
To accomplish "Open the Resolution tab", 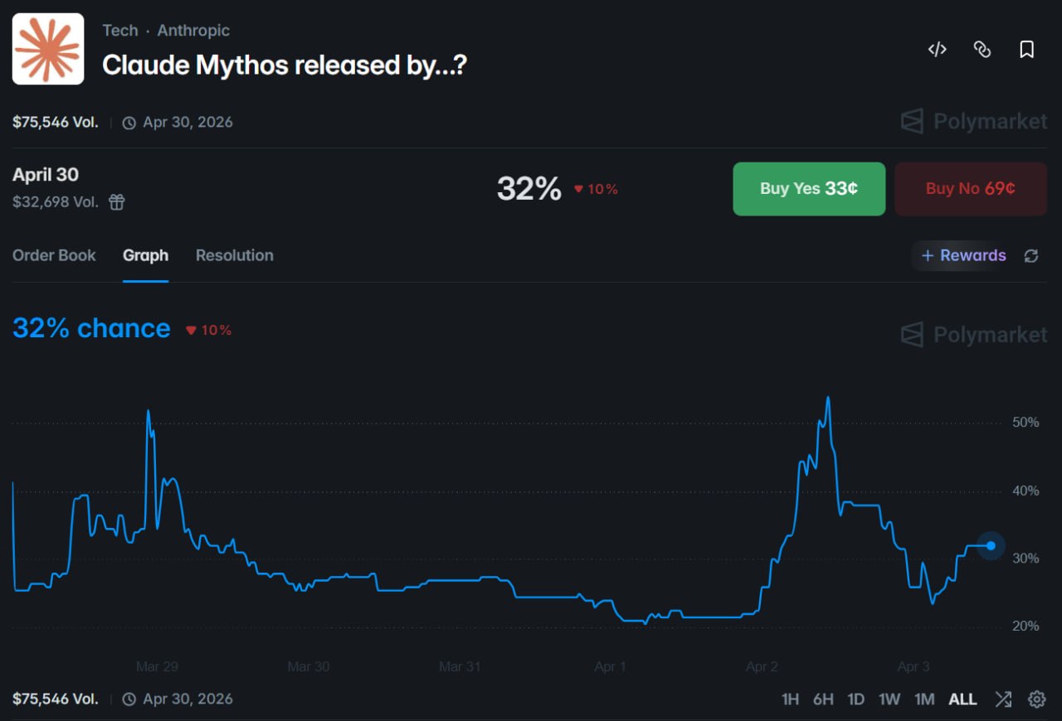I will click(x=234, y=255).
